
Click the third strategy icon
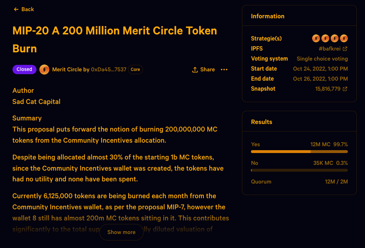(x=335, y=38)
